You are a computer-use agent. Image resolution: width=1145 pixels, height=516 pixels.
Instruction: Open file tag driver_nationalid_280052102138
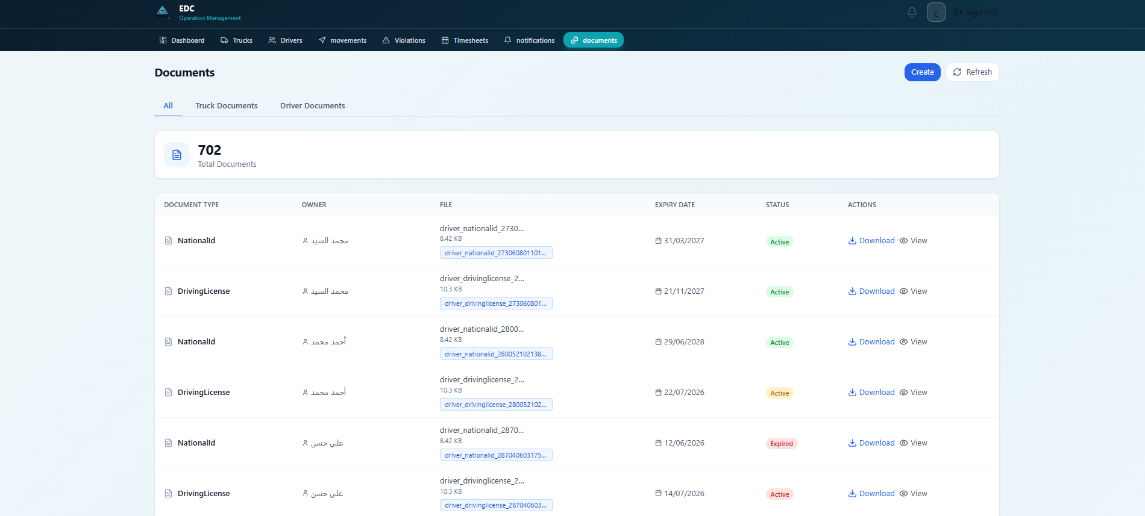coord(496,354)
